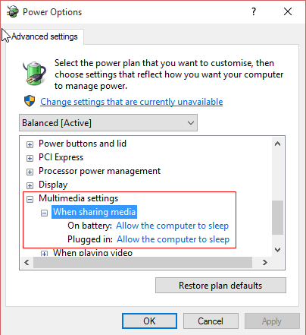Viewport: 306px width, 335px height.
Task: Click Change settings that are currently unavailable
Action: click(132, 102)
